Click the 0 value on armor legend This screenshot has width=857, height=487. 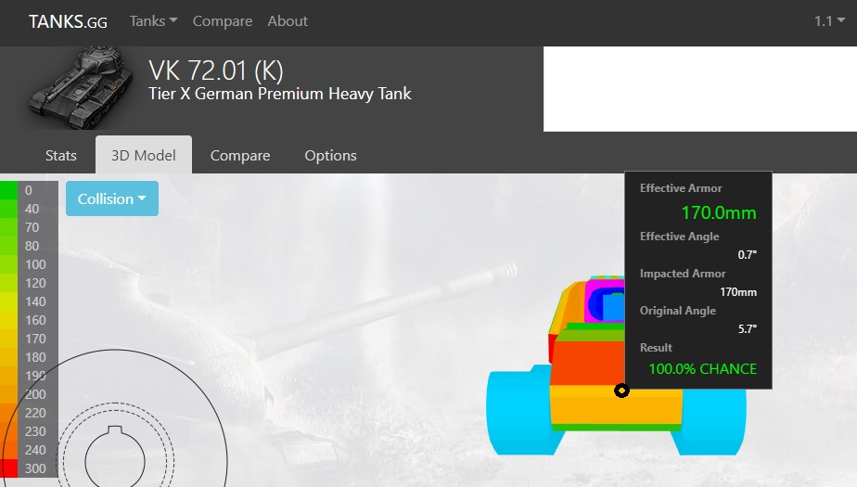29,190
